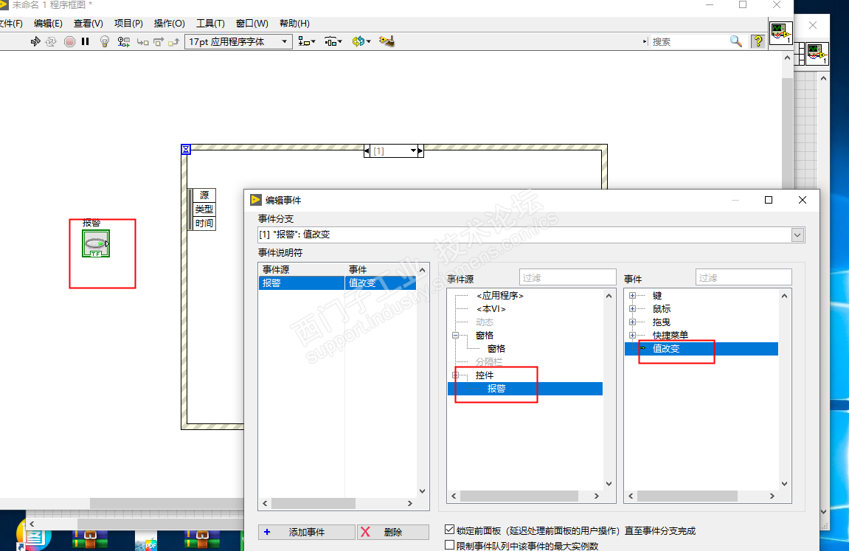Collapse the 控件 tree node
The width and height of the screenshot is (849, 551).
pos(455,375)
